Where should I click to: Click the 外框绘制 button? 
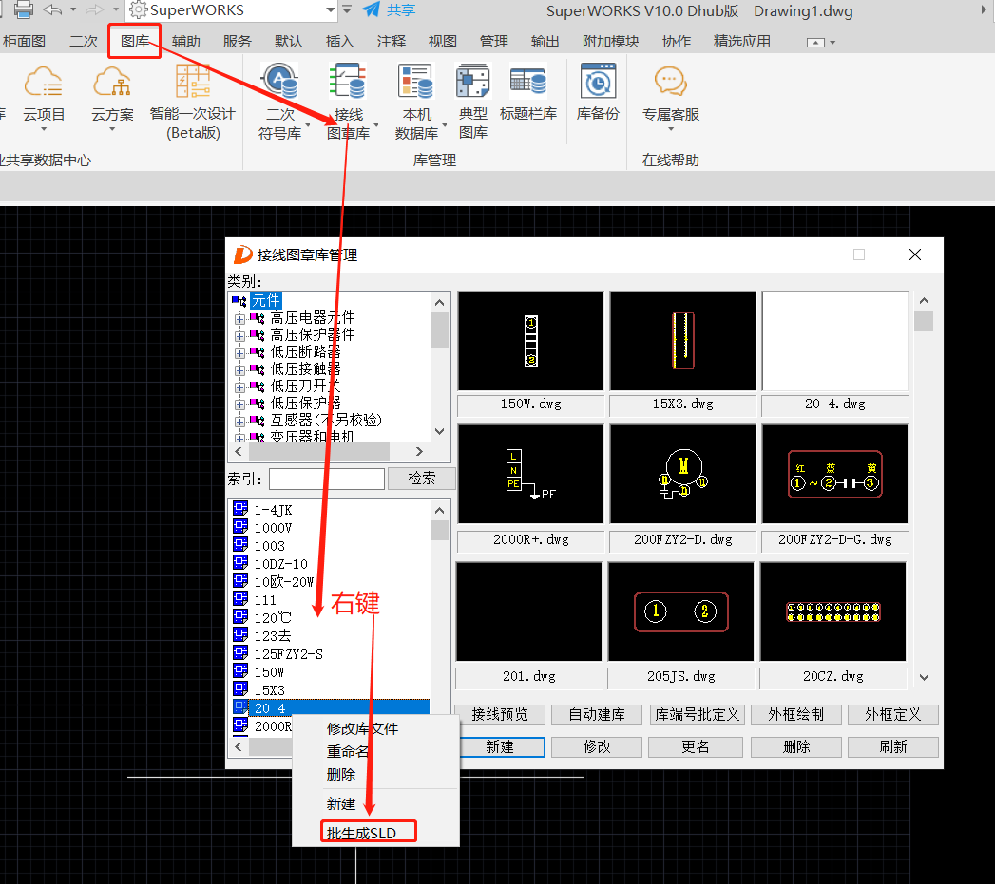coord(796,715)
